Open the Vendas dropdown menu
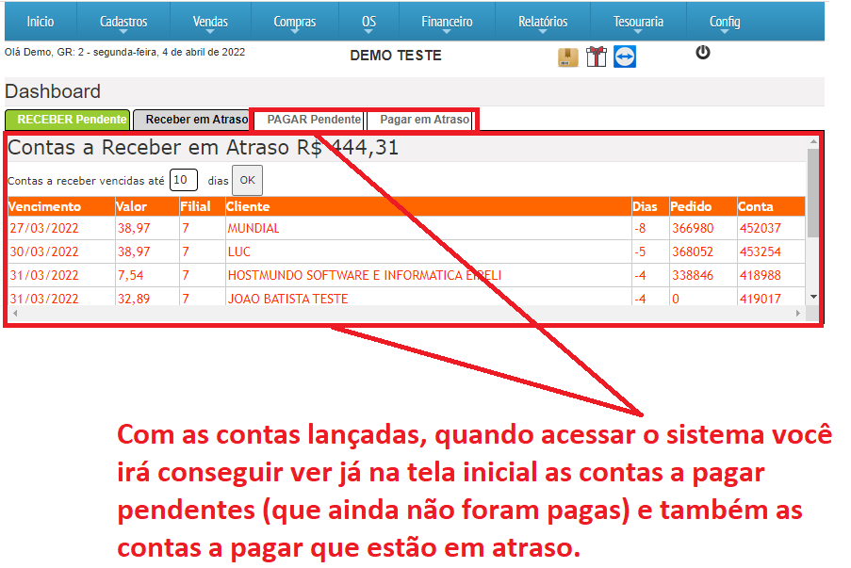This screenshot has height=568, width=851. click(x=210, y=22)
